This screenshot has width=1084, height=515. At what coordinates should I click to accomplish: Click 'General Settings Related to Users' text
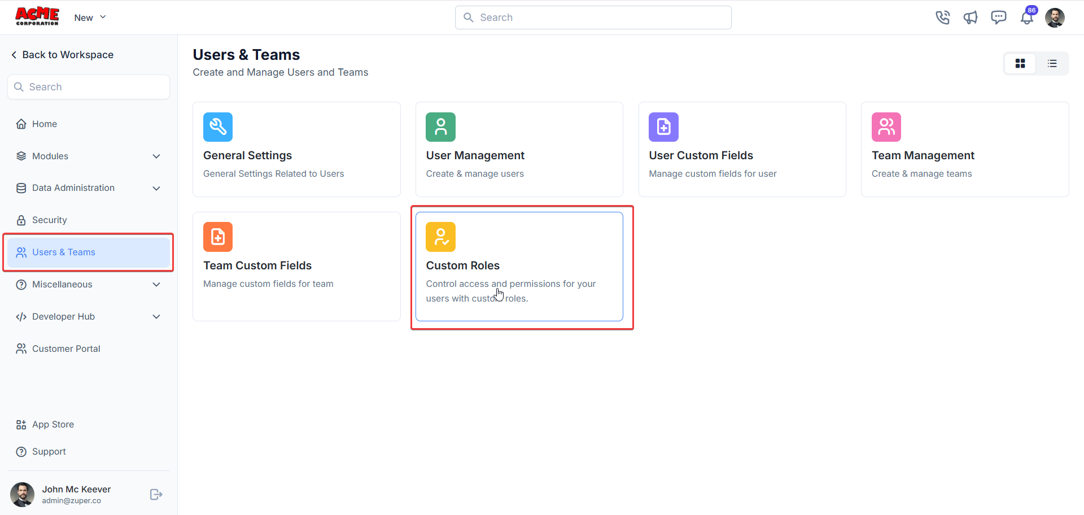(x=273, y=174)
